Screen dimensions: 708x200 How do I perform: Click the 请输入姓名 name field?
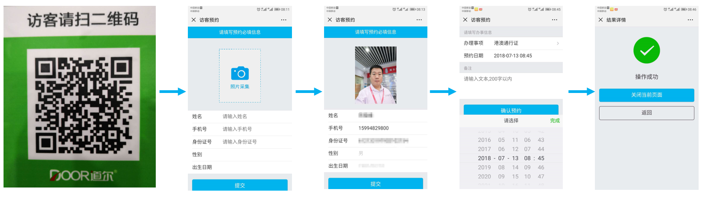[254, 116]
